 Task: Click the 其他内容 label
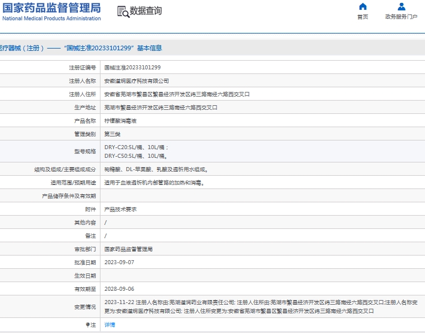pyautogui.click(x=85, y=223)
